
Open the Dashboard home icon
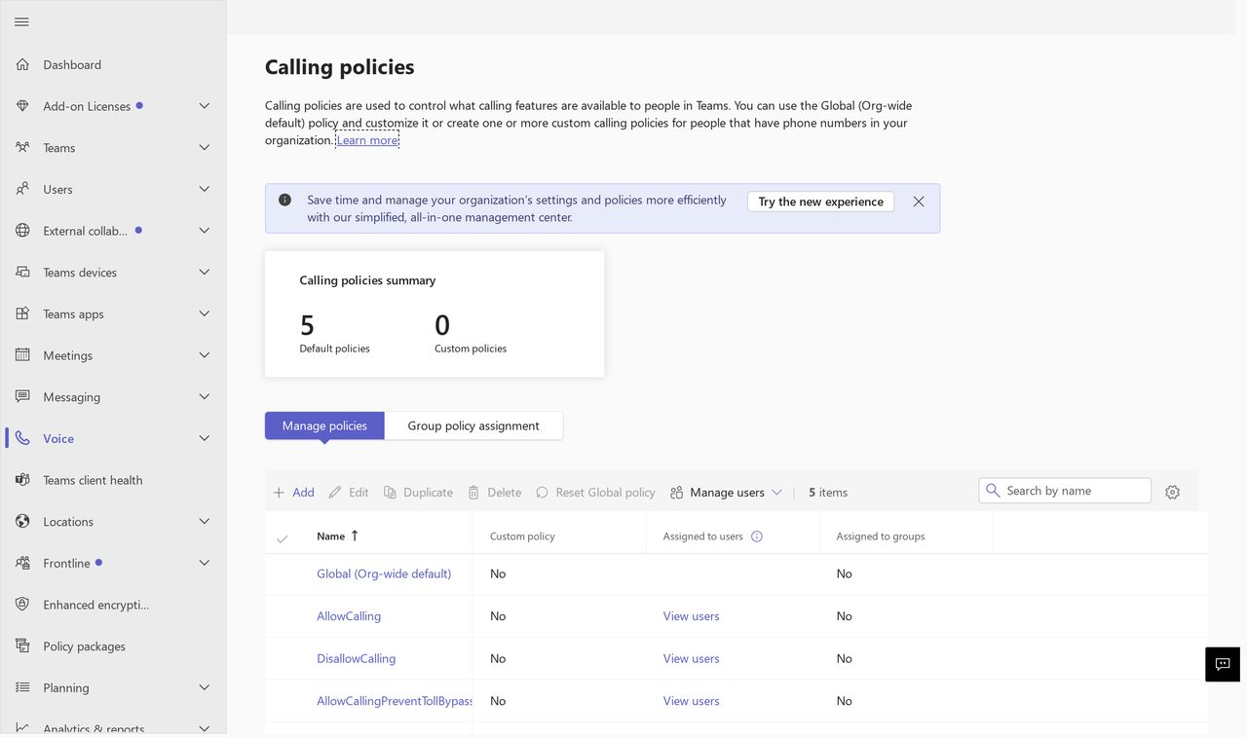point(22,64)
